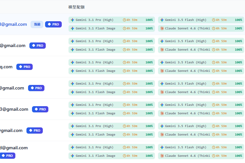Click Gemini 3.1 Flash Image label, d@gmail.com row
Image resolution: width=245 pixels, height=163 pixels.
[95, 156]
